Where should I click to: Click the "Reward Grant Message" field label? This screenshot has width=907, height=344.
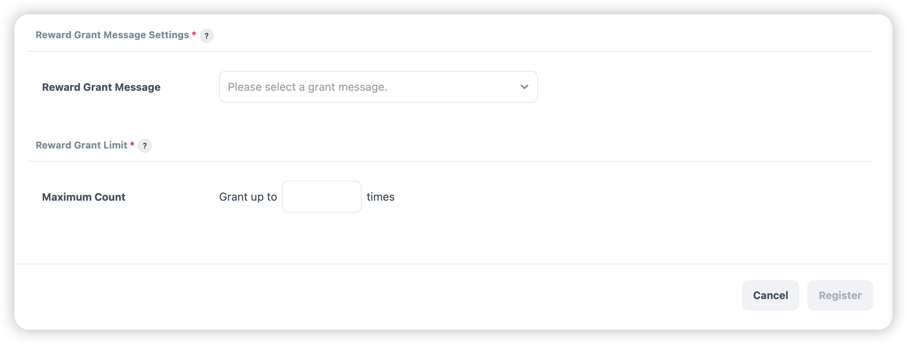101,87
